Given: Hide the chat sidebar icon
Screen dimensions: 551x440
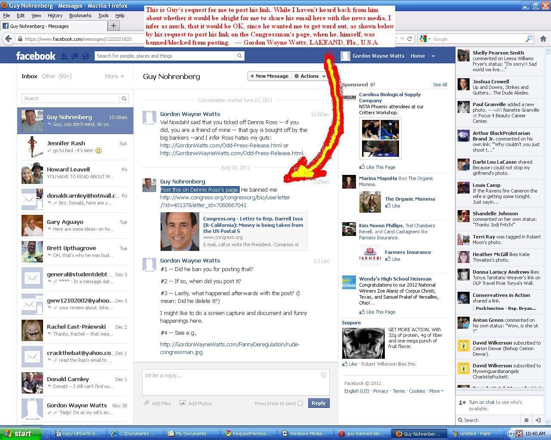Looking at the screenshot, I should (538, 420).
